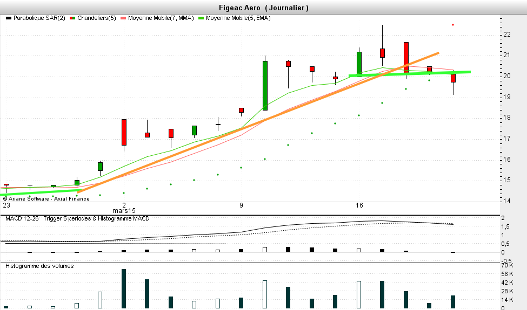Screen dimensions: 527x310
Task: Click date axis label '9'
Action: [x=241, y=205]
